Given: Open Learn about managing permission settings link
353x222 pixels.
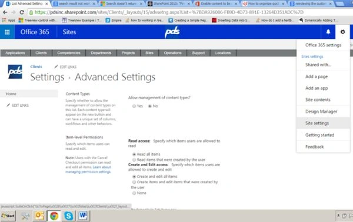Looking at the screenshot, I should pos(88,169).
